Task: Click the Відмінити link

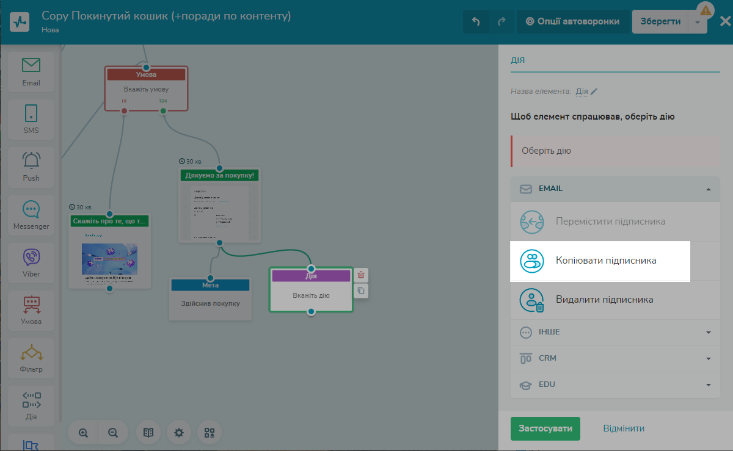Action: click(624, 428)
